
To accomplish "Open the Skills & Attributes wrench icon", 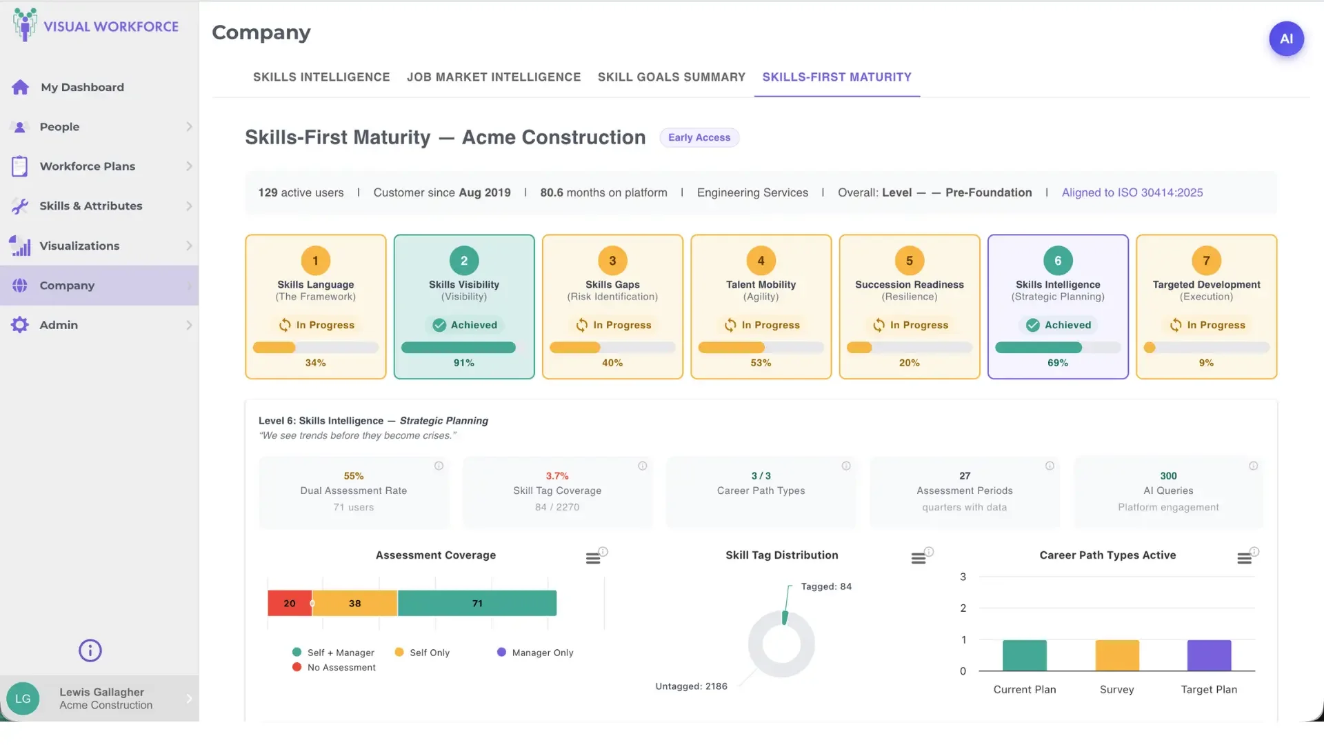I will pos(20,206).
